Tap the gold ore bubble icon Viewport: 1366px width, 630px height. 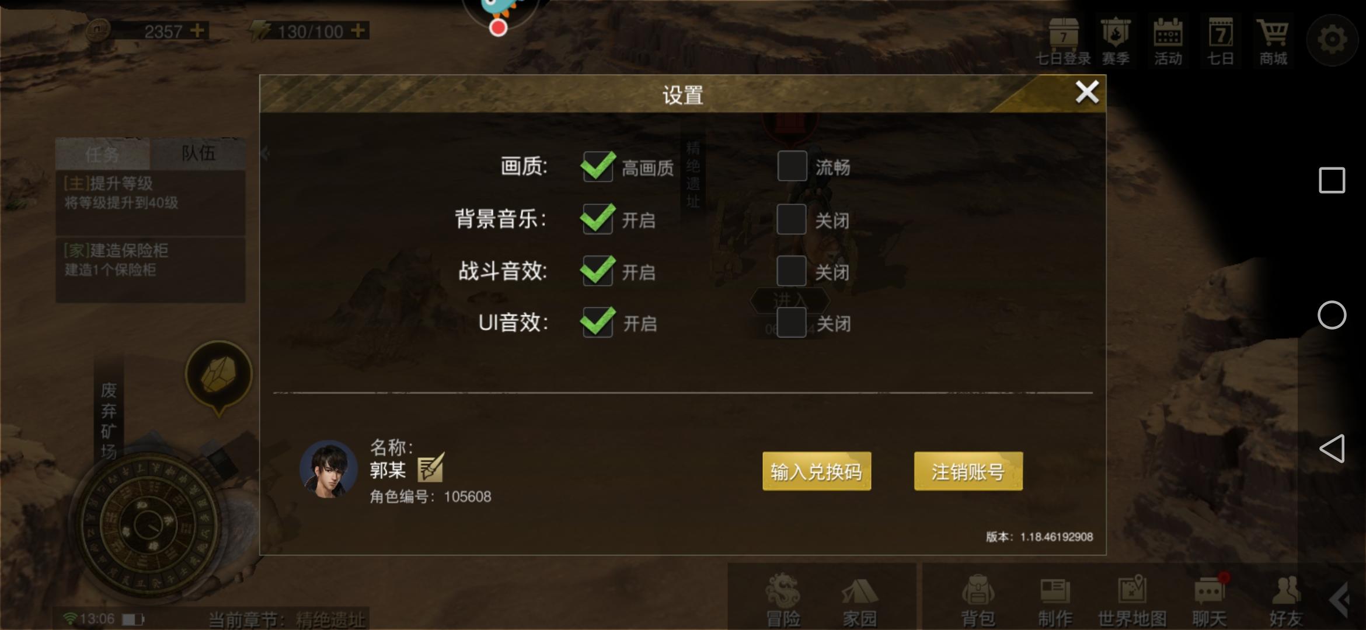coord(219,374)
